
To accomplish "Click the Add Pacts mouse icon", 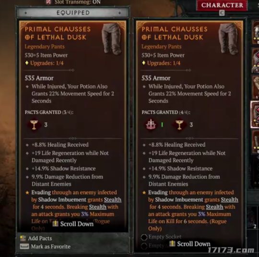I will tap(23, 238).
